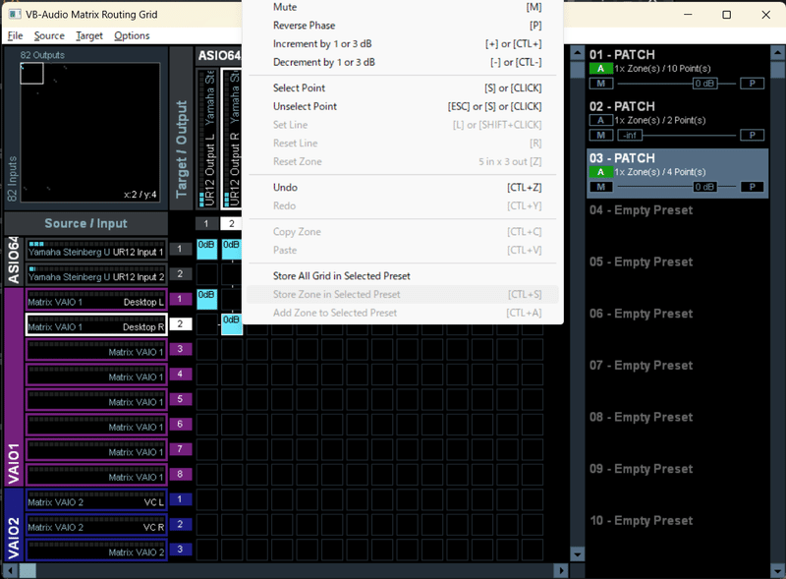Click the 0dB point at Input 1, output 1
The image size is (786, 579).
click(x=206, y=250)
